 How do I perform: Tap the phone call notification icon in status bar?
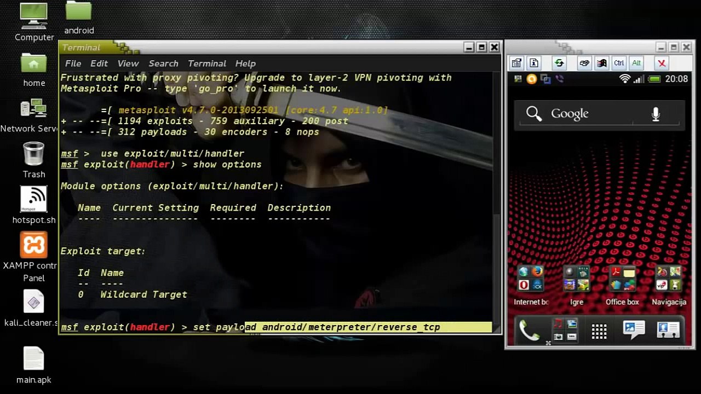point(559,79)
